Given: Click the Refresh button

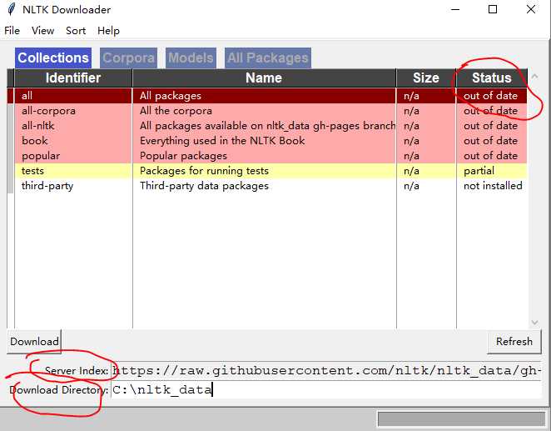Looking at the screenshot, I should tap(514, 341).
